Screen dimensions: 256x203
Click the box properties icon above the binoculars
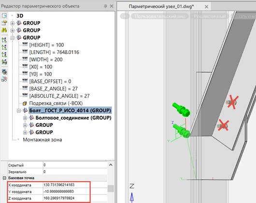click(x=4, y=23)
